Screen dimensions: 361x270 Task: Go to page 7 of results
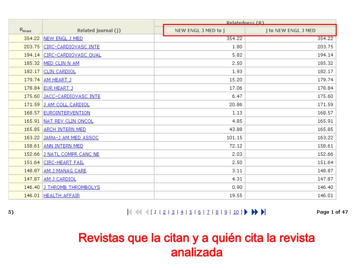(208, 212)
